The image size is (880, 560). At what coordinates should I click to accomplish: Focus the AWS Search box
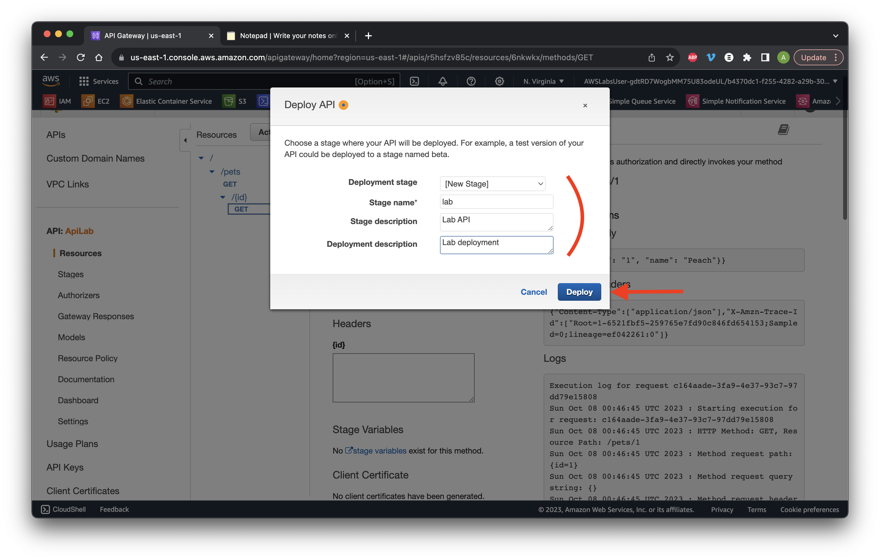pos(264,81)
